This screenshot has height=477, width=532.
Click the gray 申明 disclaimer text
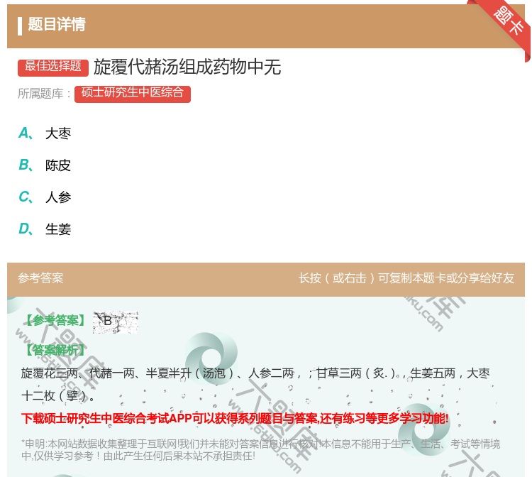pos(260,449)
